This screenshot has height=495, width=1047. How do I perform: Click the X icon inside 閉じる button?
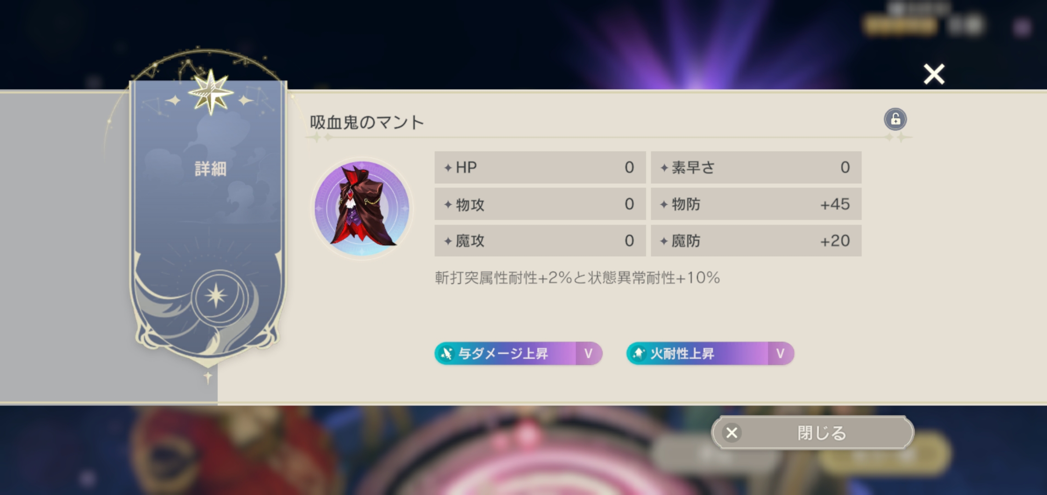click(x=732, y=433)
